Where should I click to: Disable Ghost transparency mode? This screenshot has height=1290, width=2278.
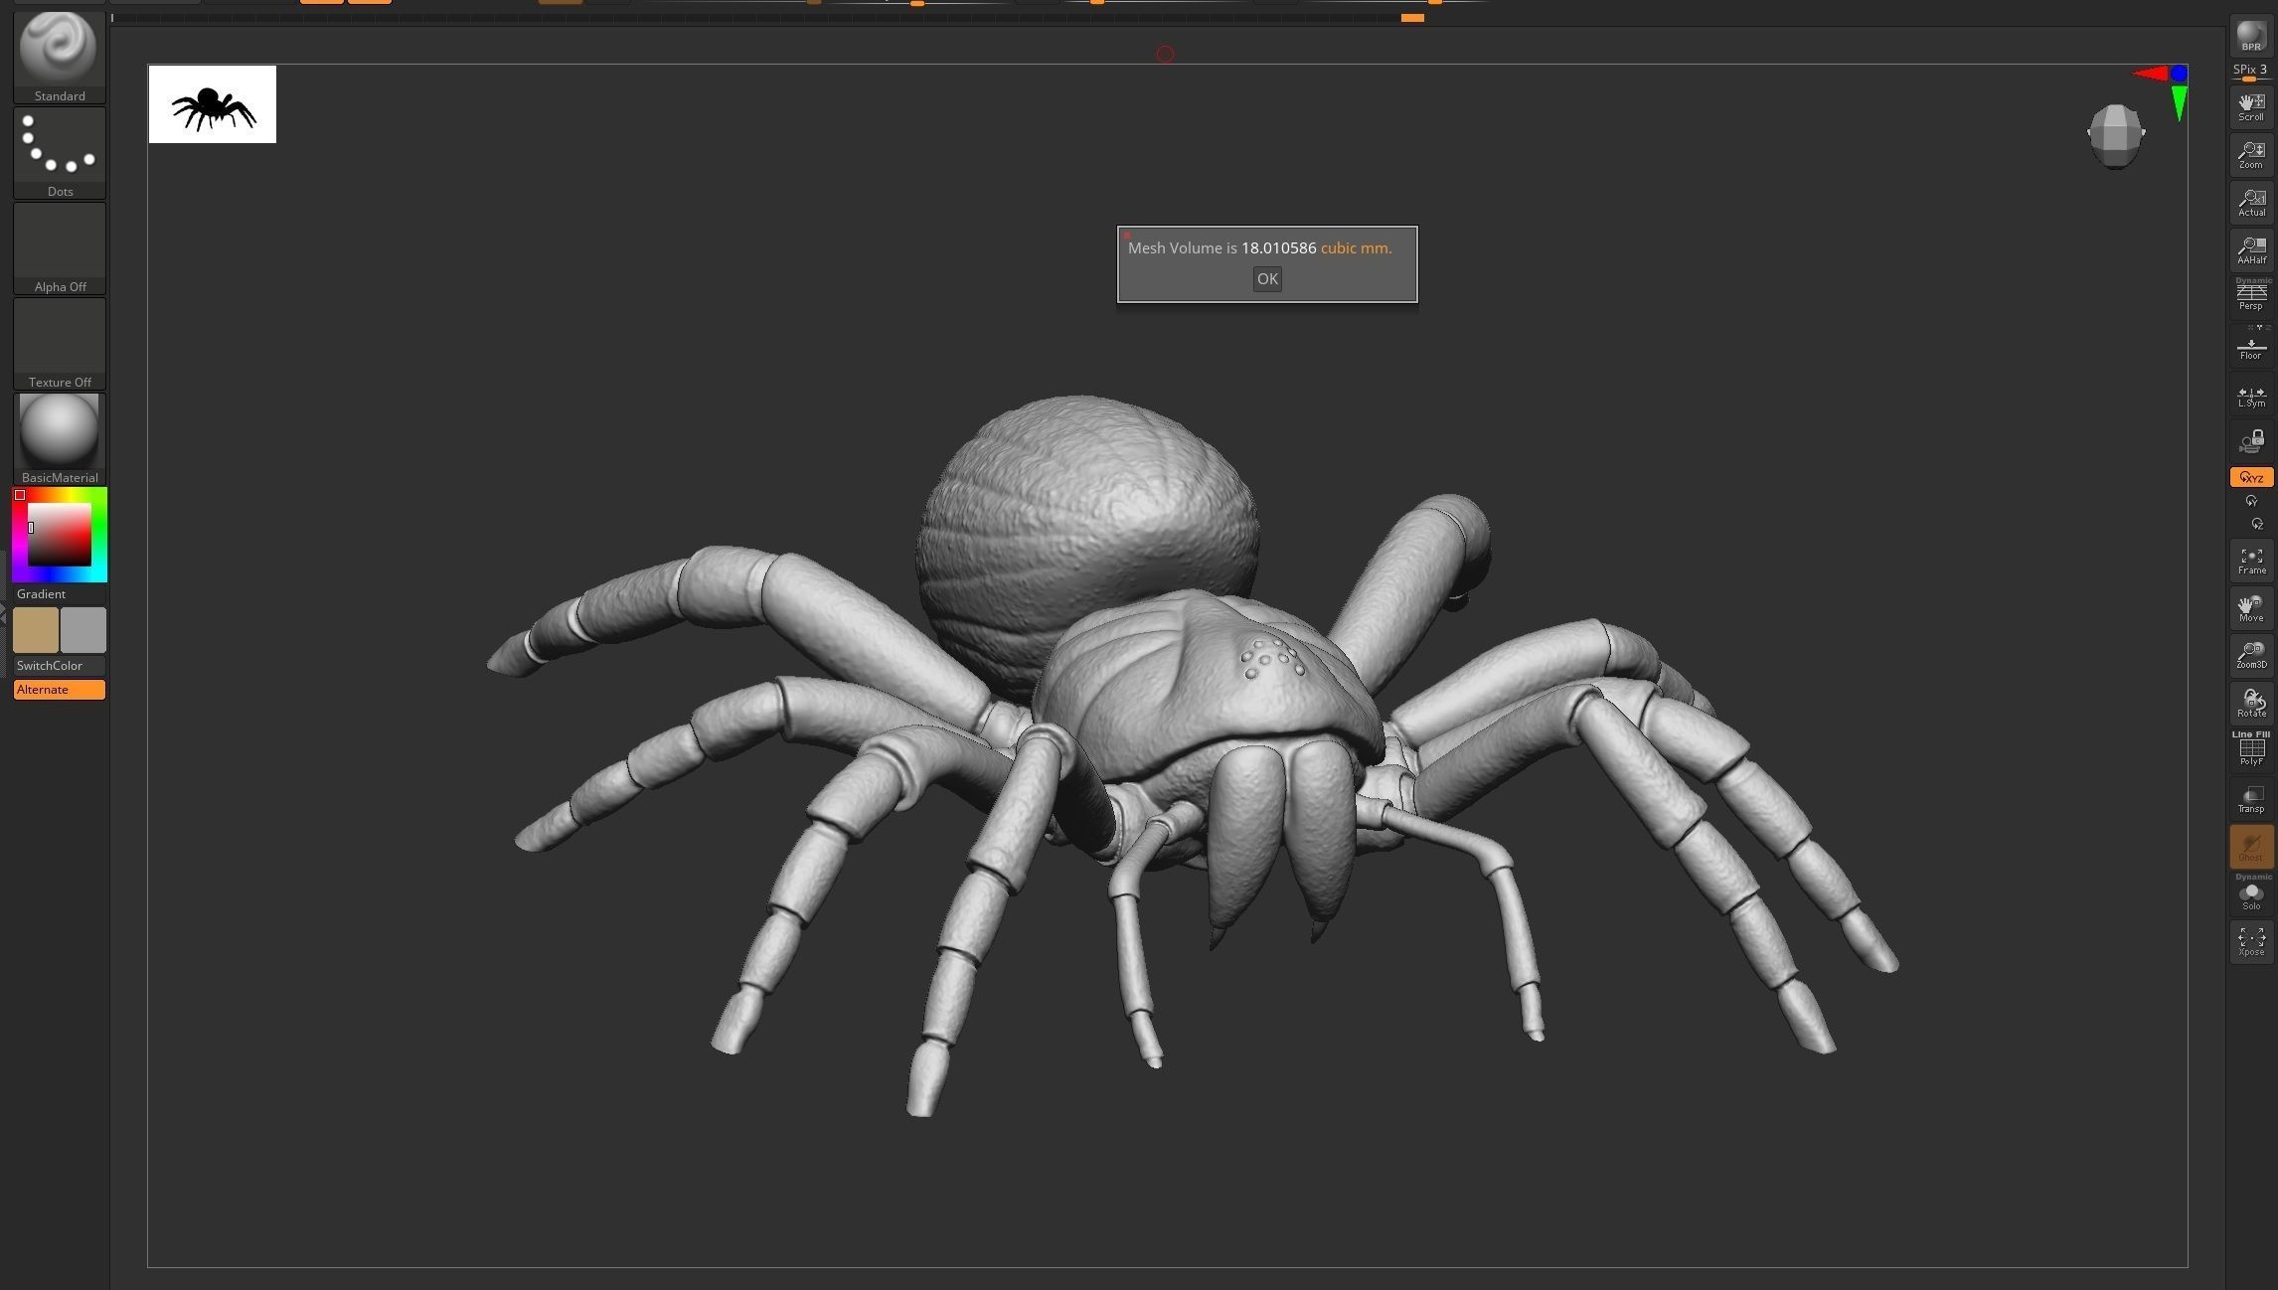(x=2251, y=846)
